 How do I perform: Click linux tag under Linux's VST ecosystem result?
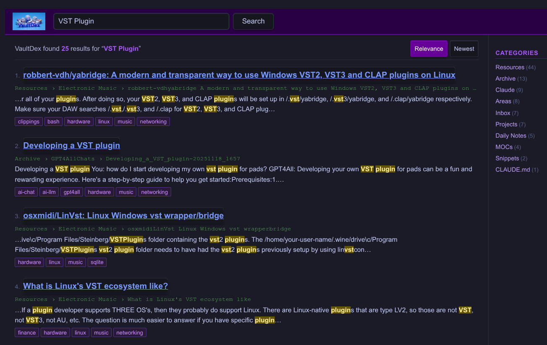[81, 333]
